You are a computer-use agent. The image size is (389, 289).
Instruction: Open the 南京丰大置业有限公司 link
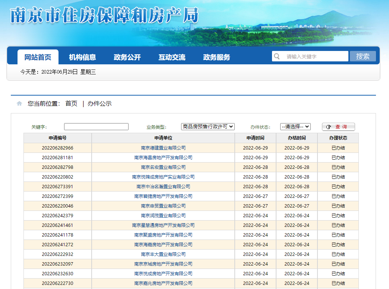pyautogui.click(x=163, y=254)
